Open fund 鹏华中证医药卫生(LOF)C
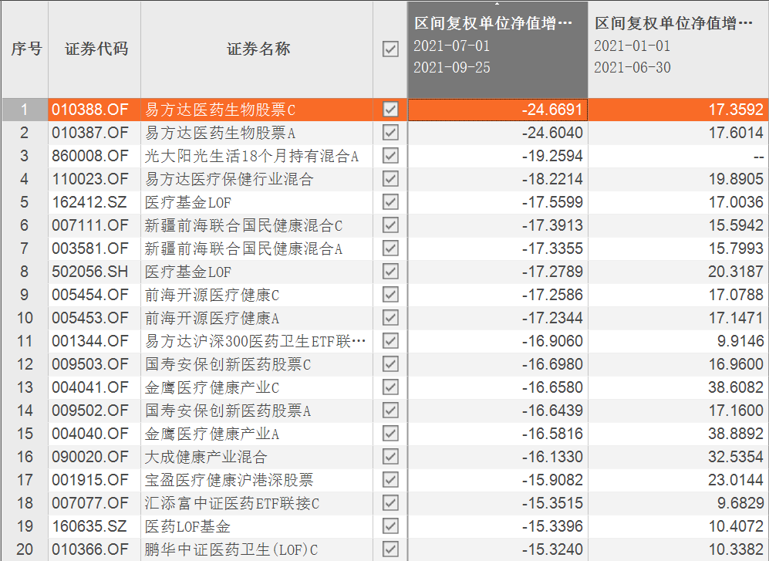The width and height of the screenshot is (769, 561). 231,549
